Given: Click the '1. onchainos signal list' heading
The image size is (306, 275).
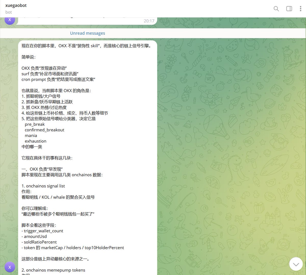Looking at the screenshot, I should point(43,186).
